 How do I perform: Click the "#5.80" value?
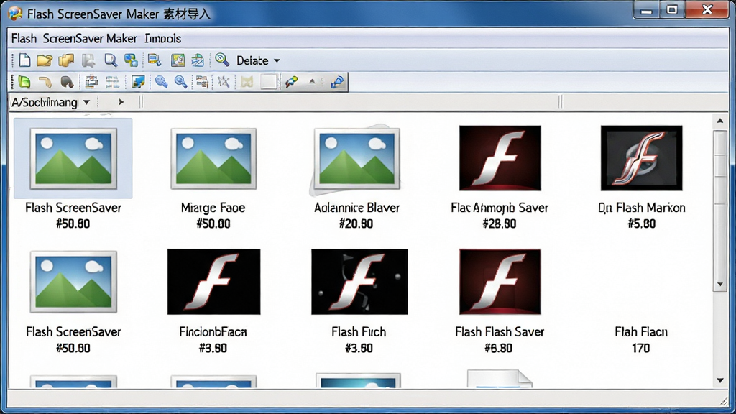click(642, 224)
